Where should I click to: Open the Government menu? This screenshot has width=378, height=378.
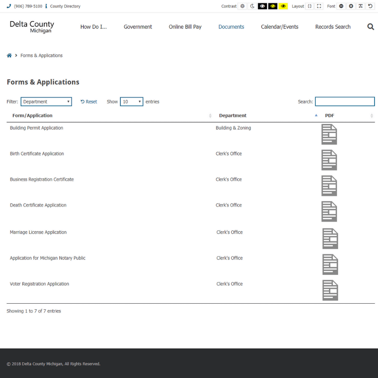tap(138, 27)
